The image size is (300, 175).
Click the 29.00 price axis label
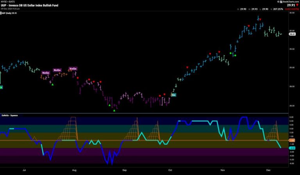pos(292,67)
